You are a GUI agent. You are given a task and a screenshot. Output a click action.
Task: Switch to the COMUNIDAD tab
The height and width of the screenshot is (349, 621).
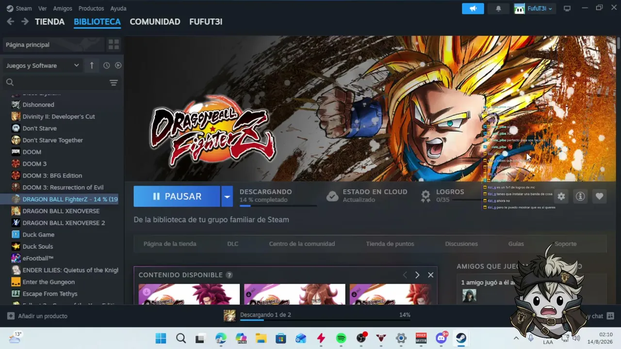click(x=155, y=22)
